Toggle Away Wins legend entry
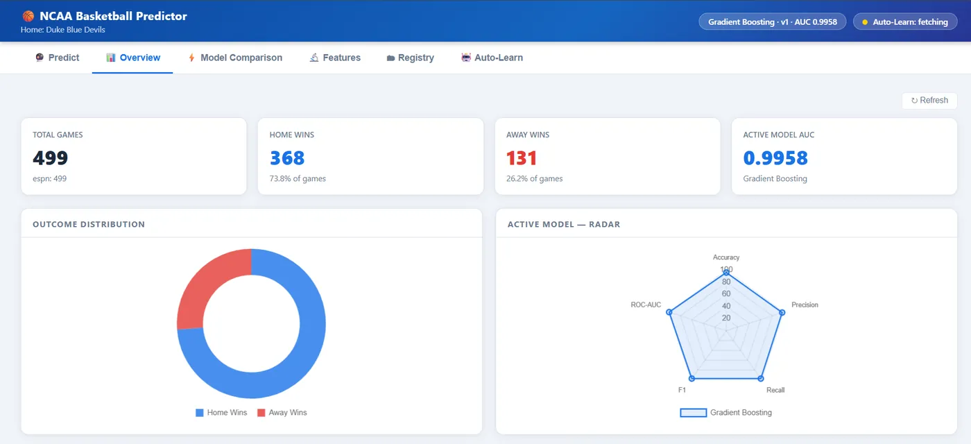This screenshot has height=444, width=971. coord(282,413)
